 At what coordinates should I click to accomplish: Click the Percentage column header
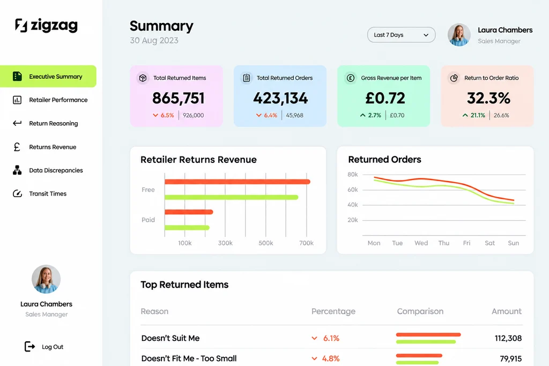(x=333, y=311)
